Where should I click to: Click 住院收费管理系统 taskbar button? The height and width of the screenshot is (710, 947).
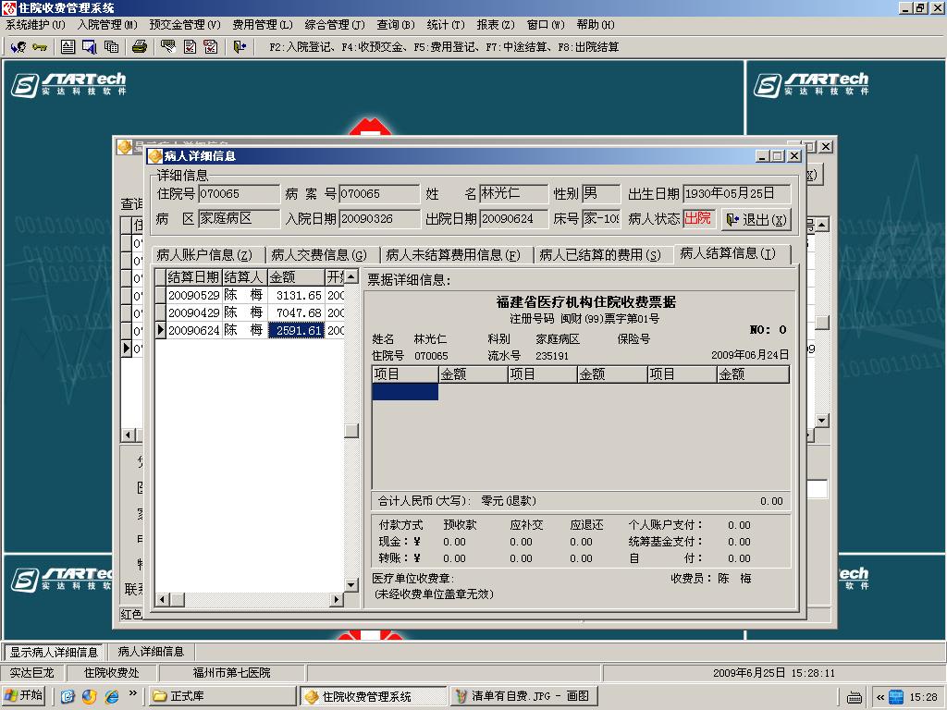point(374,696)
